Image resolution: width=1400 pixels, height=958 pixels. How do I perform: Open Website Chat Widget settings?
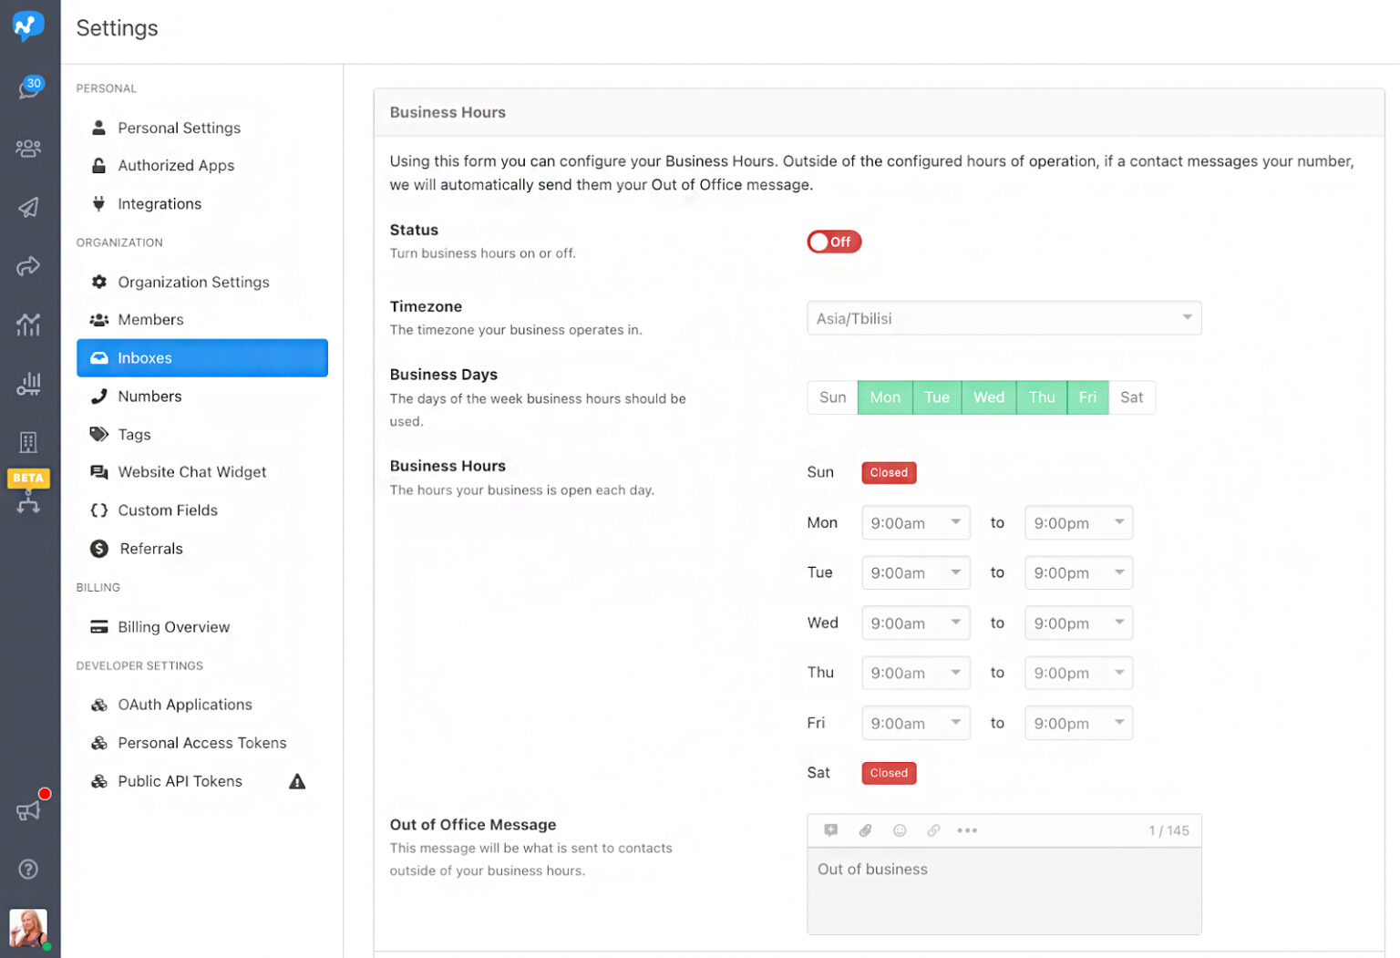(x=191, y=472)
